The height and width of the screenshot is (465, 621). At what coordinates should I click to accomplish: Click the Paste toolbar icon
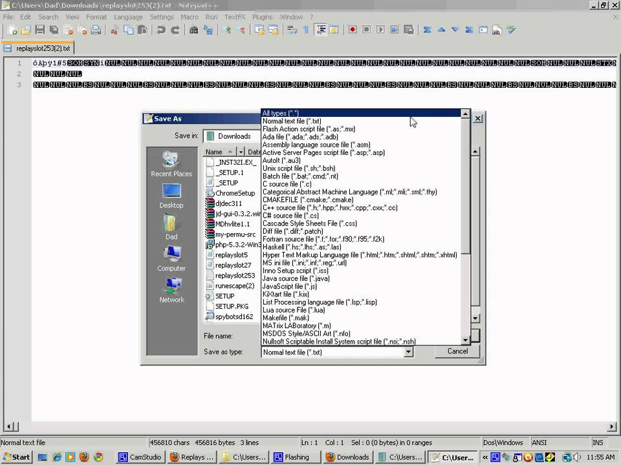[x=142, y=30]
